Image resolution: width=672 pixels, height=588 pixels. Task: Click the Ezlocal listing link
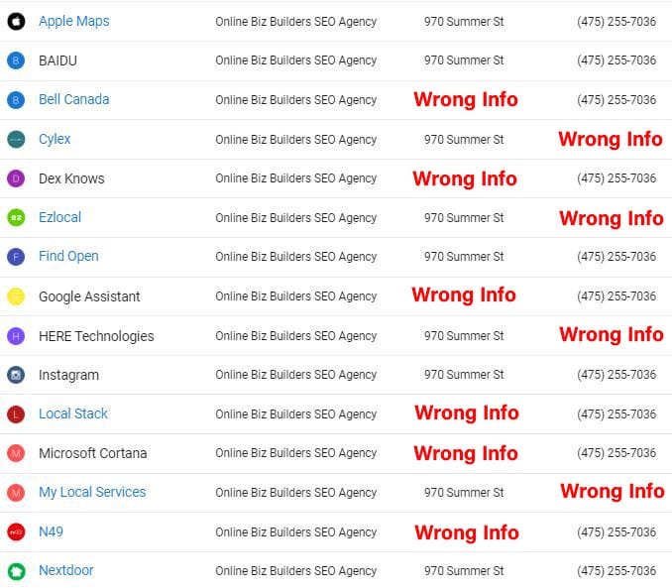[x=59, y=217]
